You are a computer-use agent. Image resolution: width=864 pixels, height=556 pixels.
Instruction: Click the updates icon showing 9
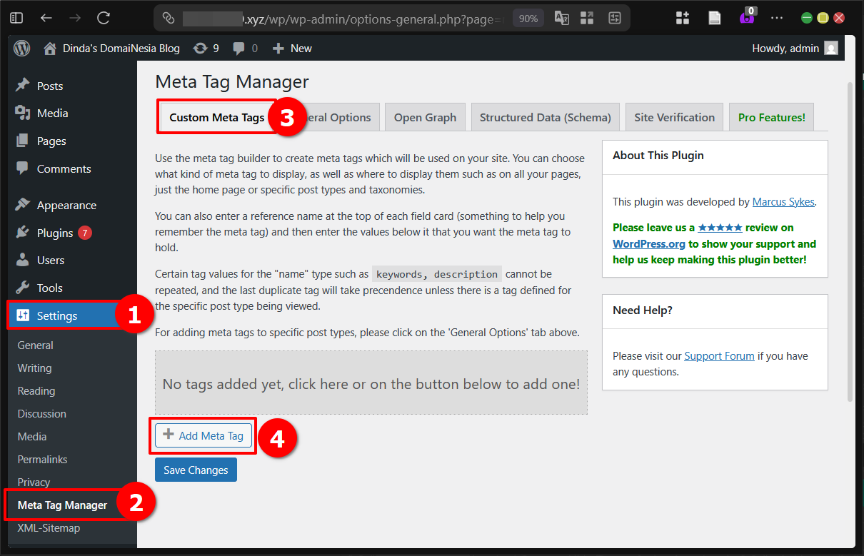[199, 48]
